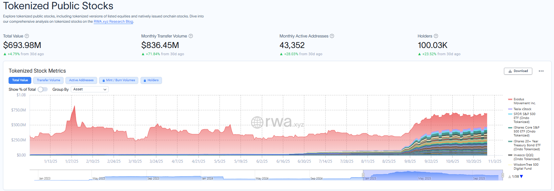The height and width of the screenshot is (191, 554).
Task: Click the $693.98M total value figure
Action: pyautogui.click(x=22, y=45)
